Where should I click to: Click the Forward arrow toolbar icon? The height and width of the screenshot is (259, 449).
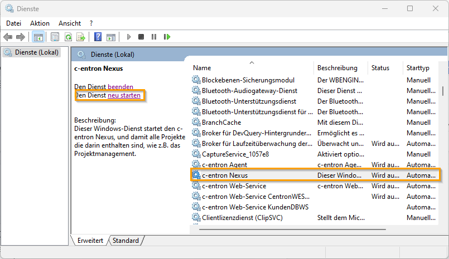click(21, 37)
